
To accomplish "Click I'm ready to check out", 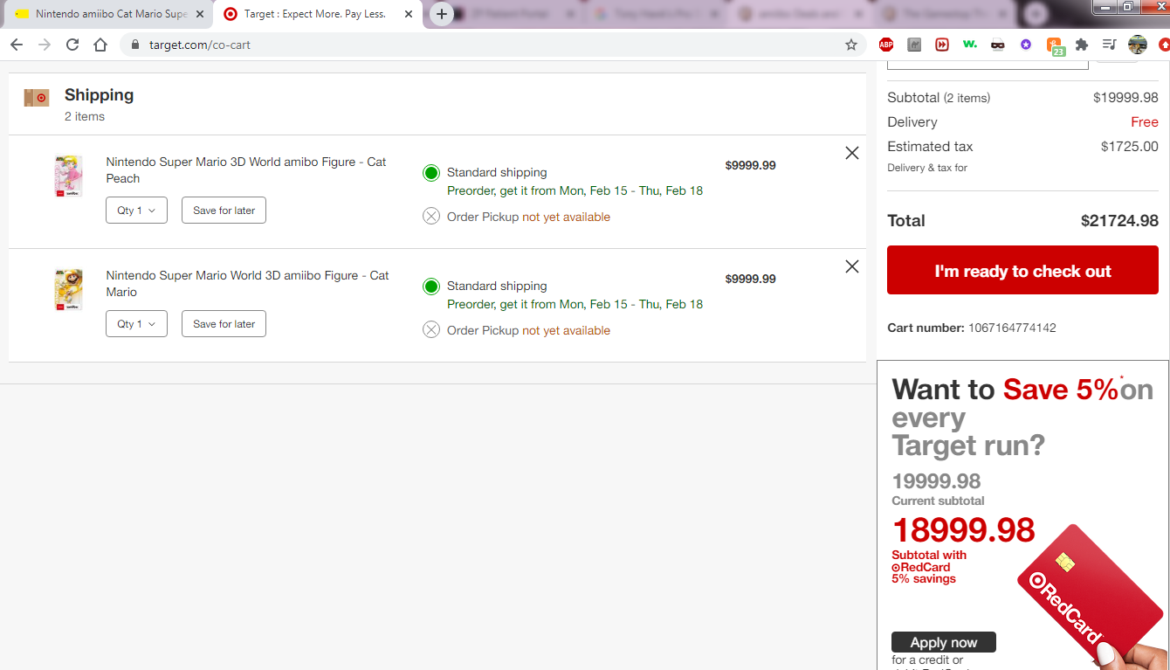I will pos(1022,270).
